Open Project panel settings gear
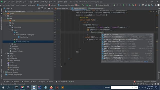The image size is (160, 90). (49, 8)
